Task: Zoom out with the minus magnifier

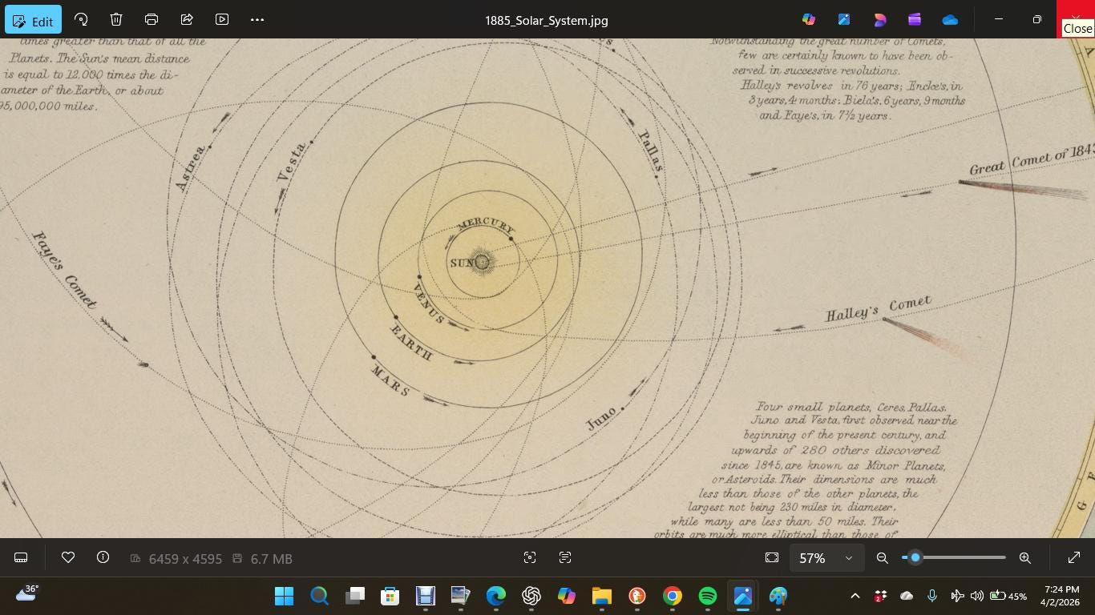Action: (x=882, y=557)
